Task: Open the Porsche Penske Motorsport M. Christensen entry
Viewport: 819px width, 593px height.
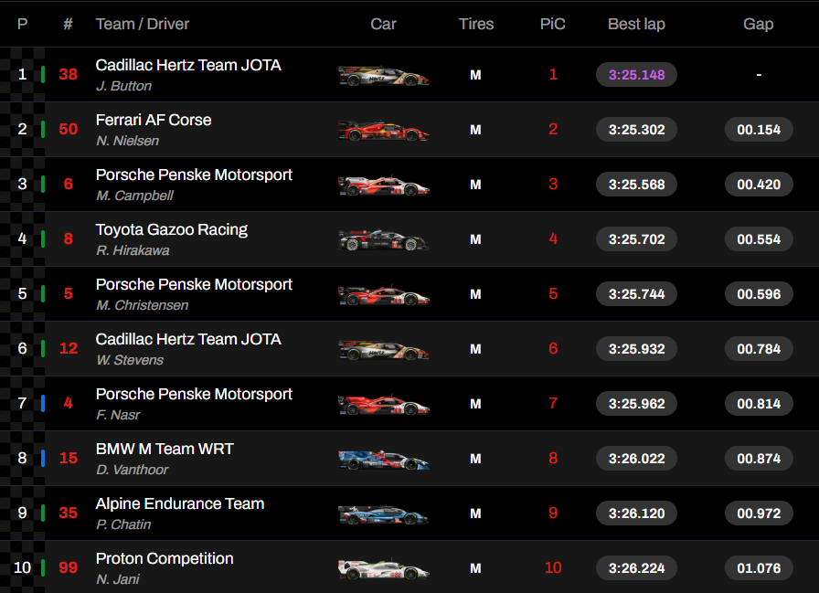Action: 194,294
